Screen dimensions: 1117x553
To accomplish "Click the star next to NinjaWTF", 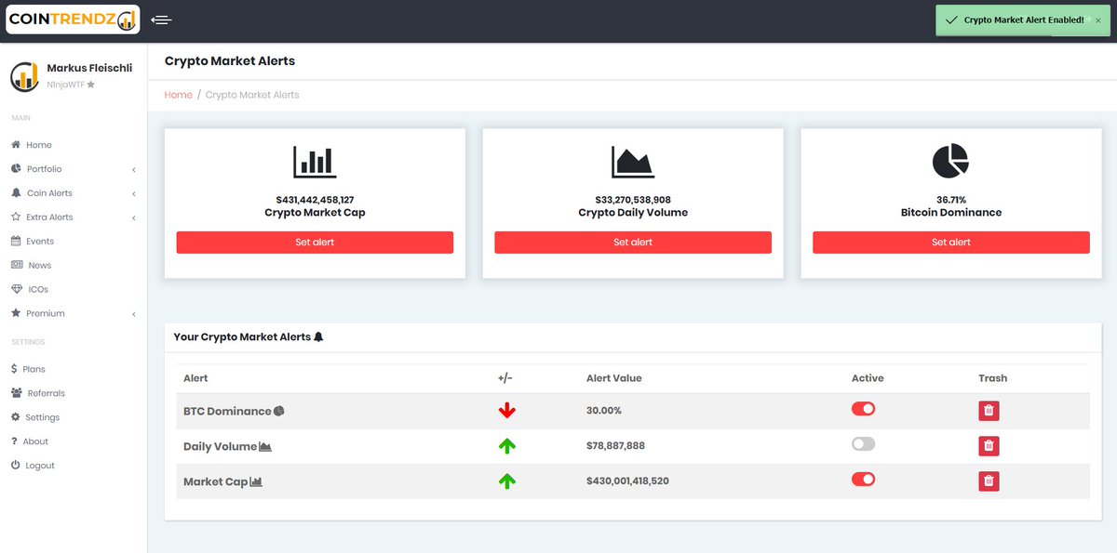I will 90,85.
